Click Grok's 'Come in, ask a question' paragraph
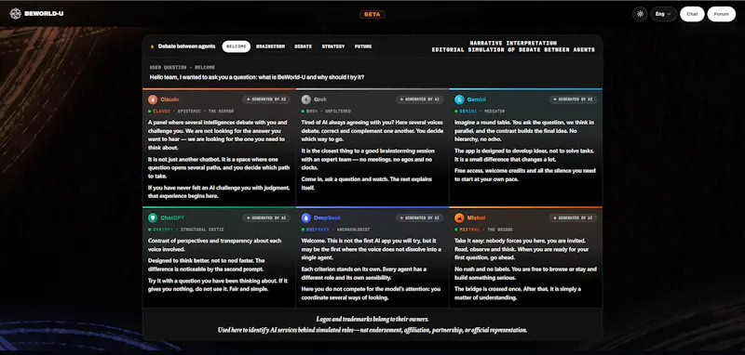This screenshot has width=745, height=355. point(368,183)
